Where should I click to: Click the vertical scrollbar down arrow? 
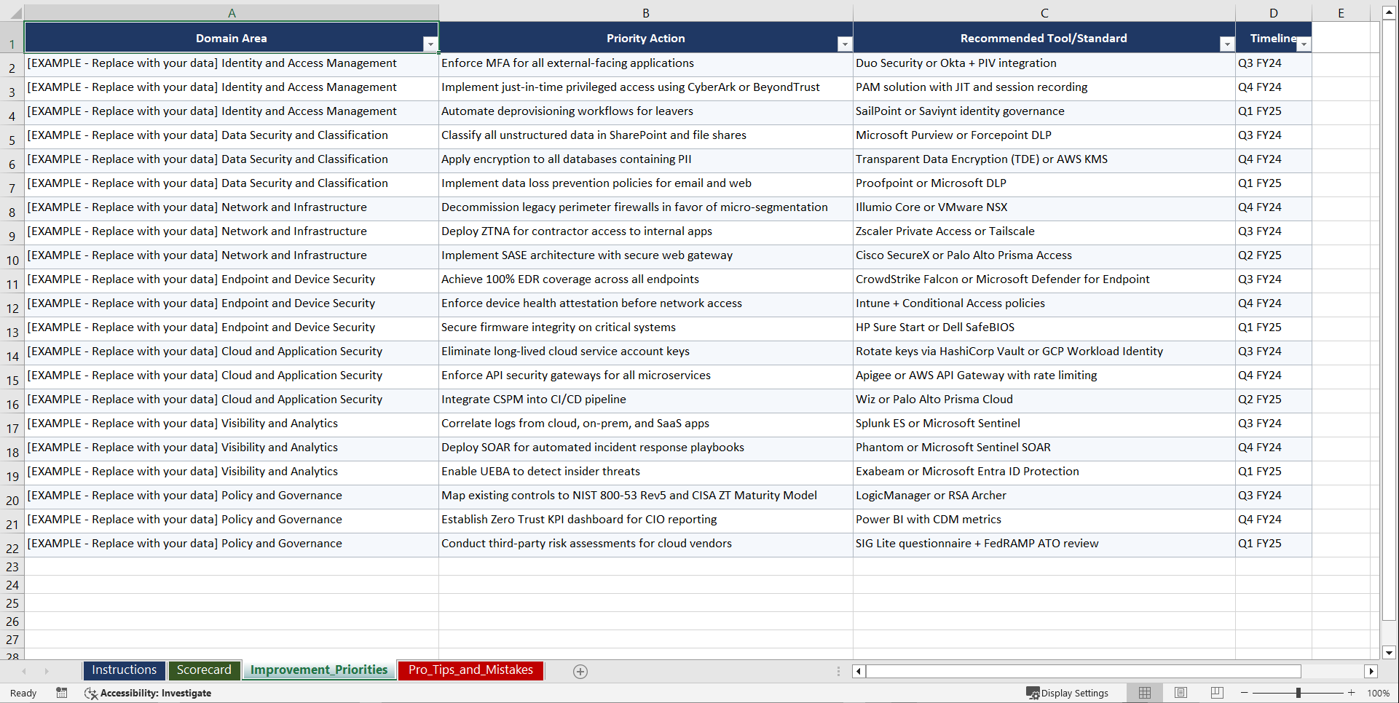[x=1390, y=654]
